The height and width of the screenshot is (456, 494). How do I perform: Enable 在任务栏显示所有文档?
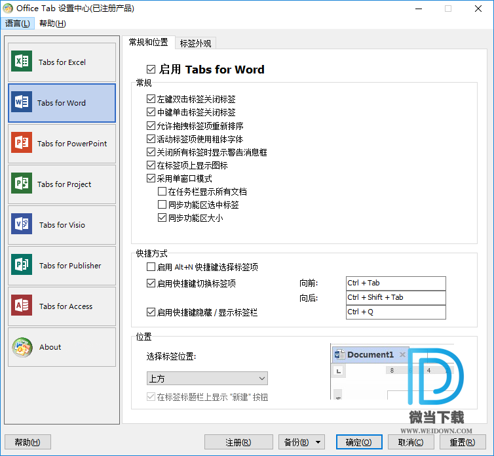[x=162, y=191]
